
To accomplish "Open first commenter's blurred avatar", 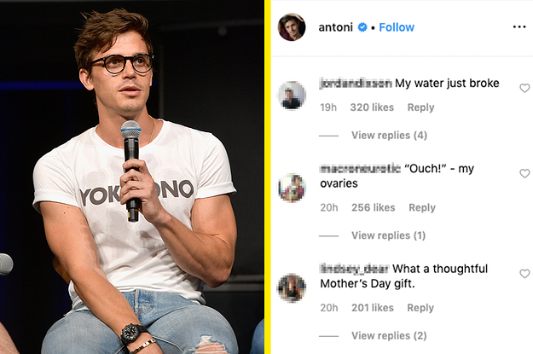I will (292, 95).
